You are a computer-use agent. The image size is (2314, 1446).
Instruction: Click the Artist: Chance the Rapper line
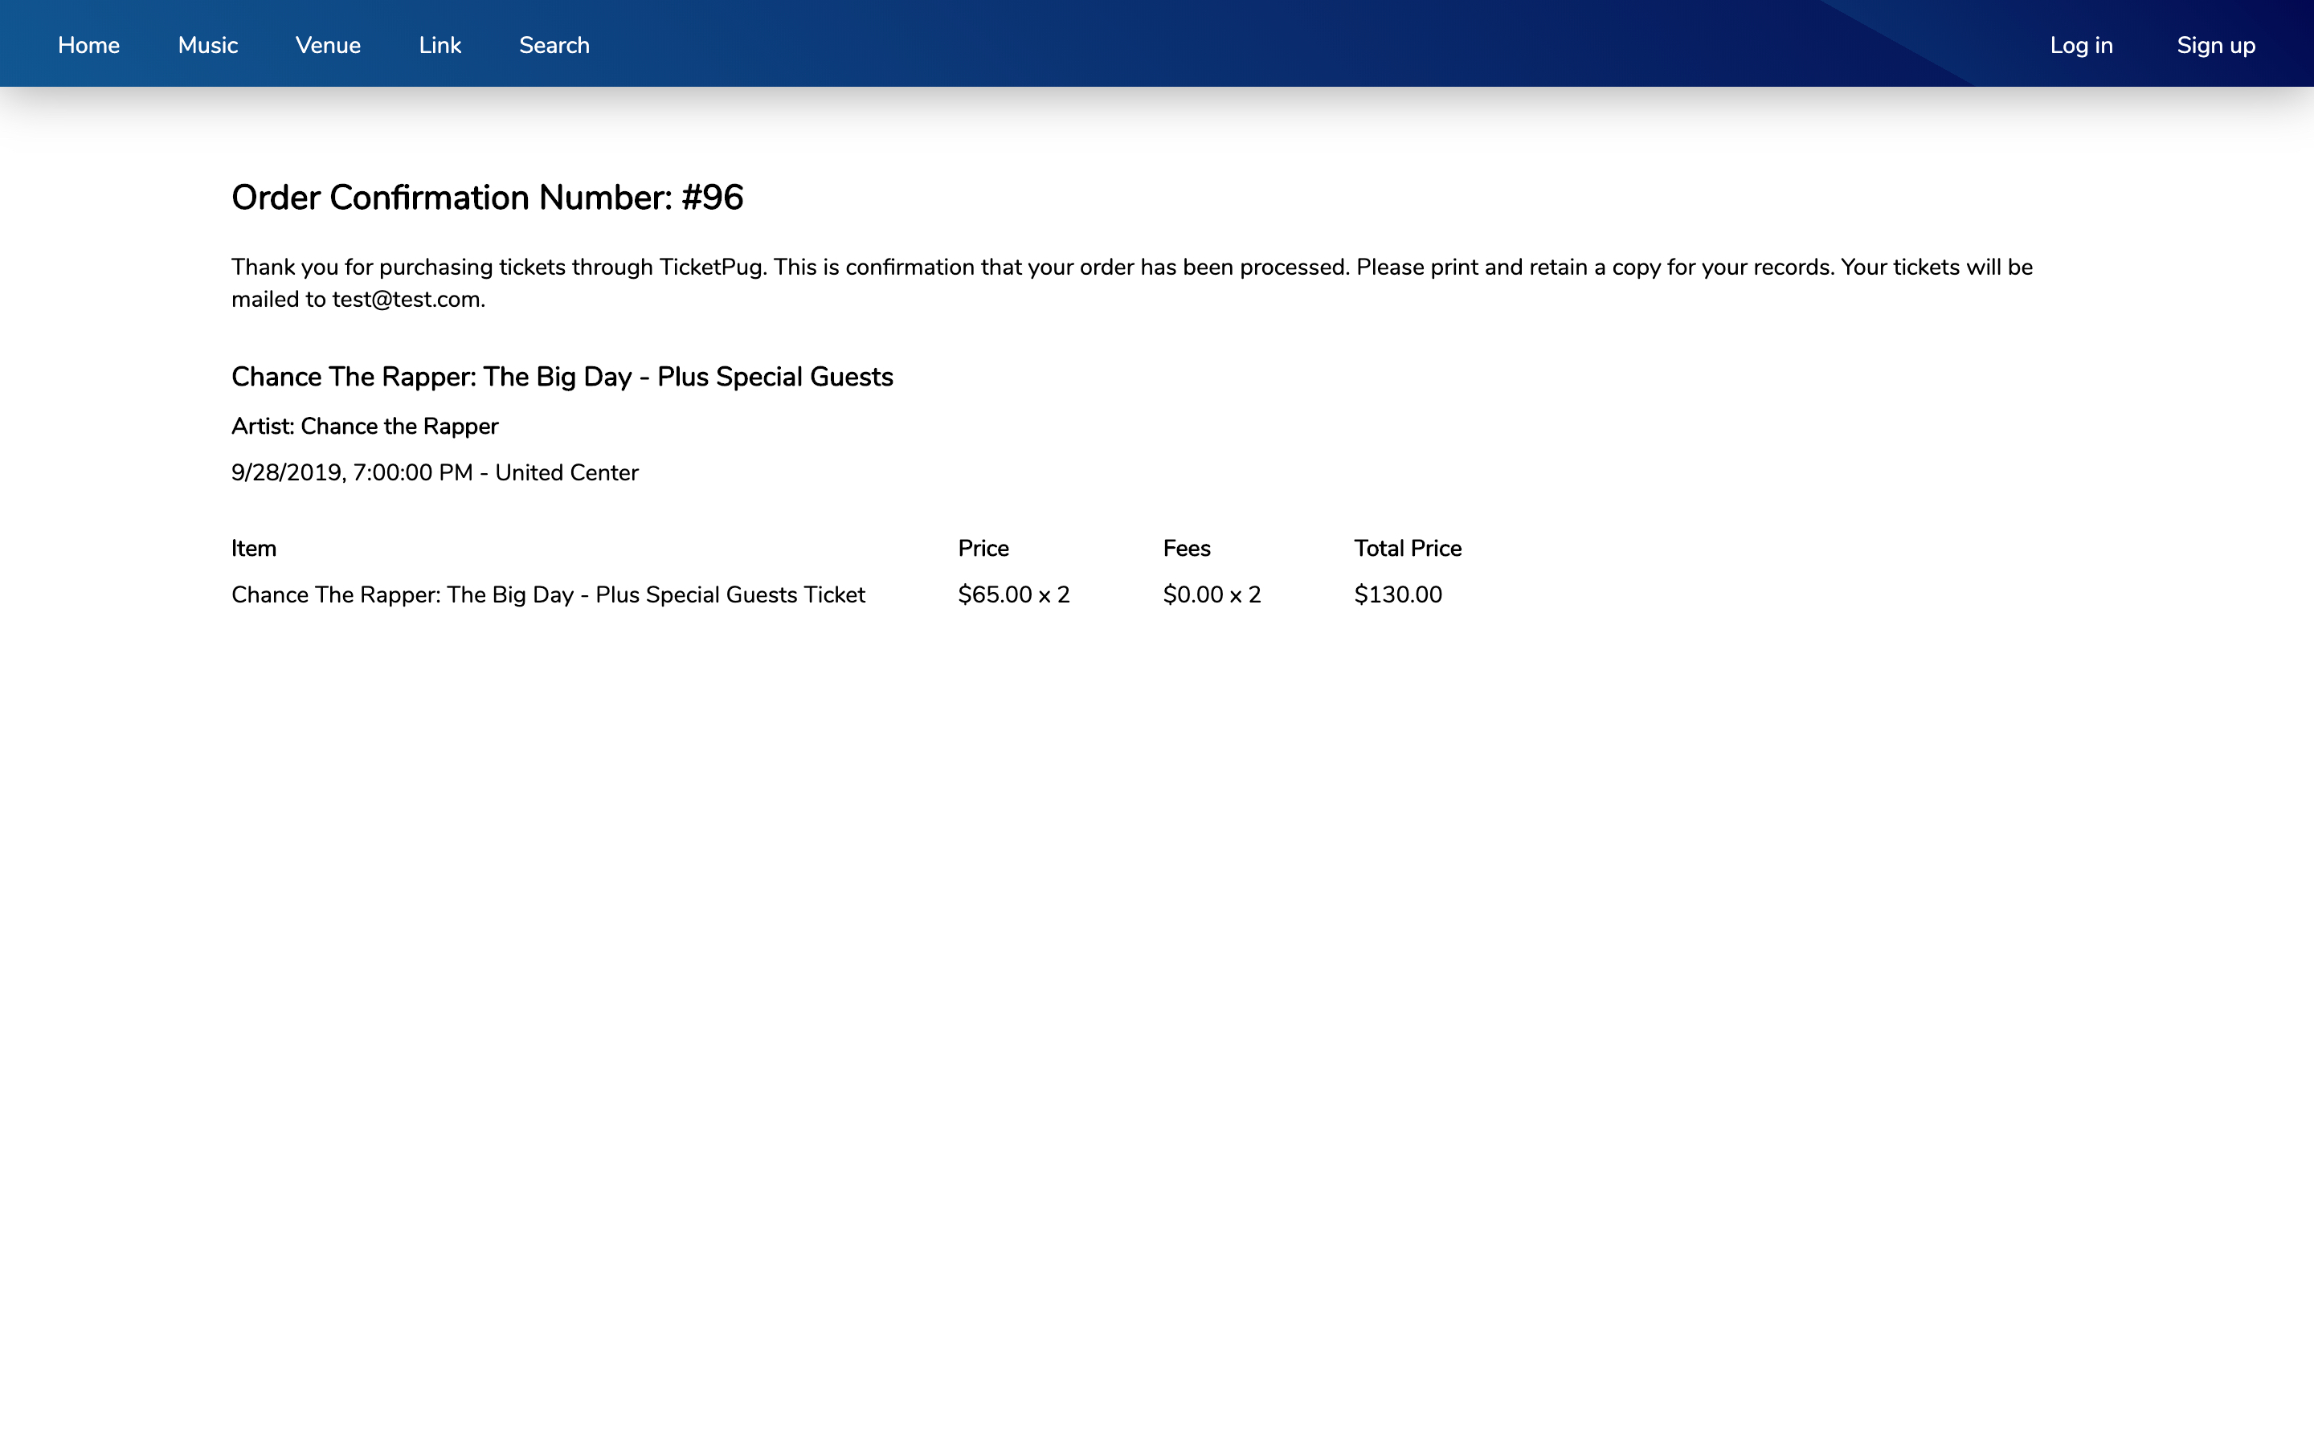(x=364, y=427)
